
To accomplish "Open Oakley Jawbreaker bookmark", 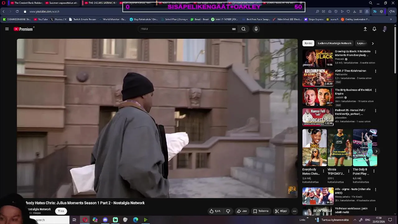I will point(355,19).
